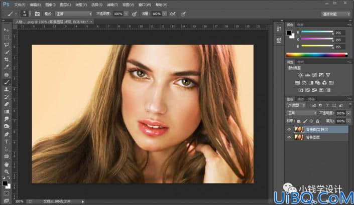Select the background copy layer thumbnail
The height and width of the screenshot is (205, 354).
coord(299,129)
